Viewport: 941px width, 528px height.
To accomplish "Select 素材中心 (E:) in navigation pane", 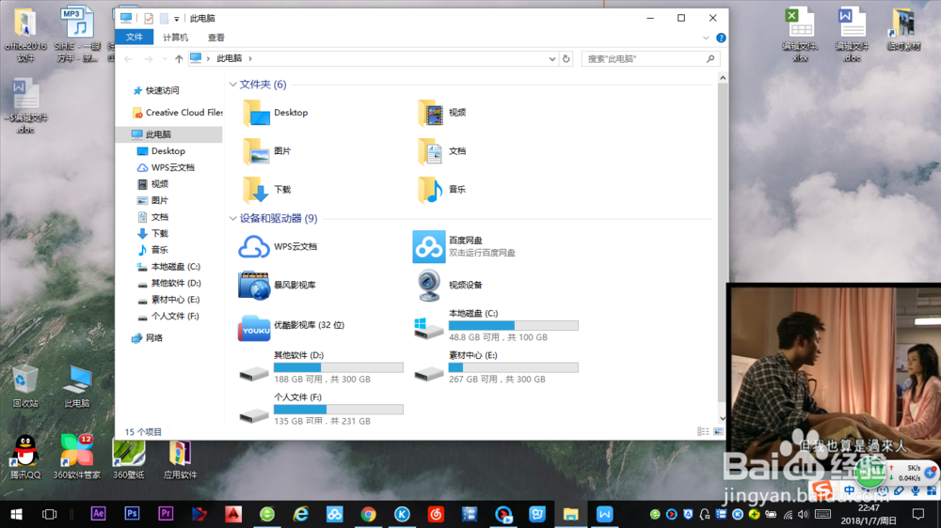I will 168,300.
